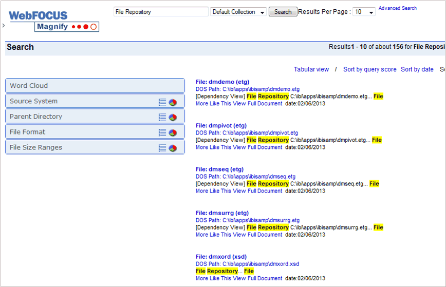Open DOS Path link for dmseq.etg
This screenshot has height=287, width=446.
246,177
